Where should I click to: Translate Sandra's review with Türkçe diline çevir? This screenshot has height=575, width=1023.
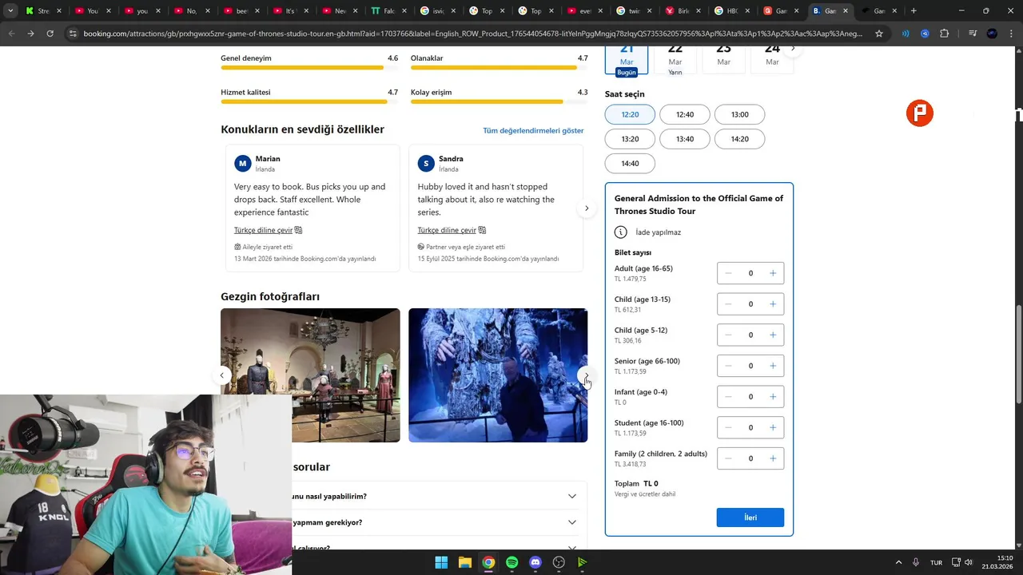[x=452, y=230]
